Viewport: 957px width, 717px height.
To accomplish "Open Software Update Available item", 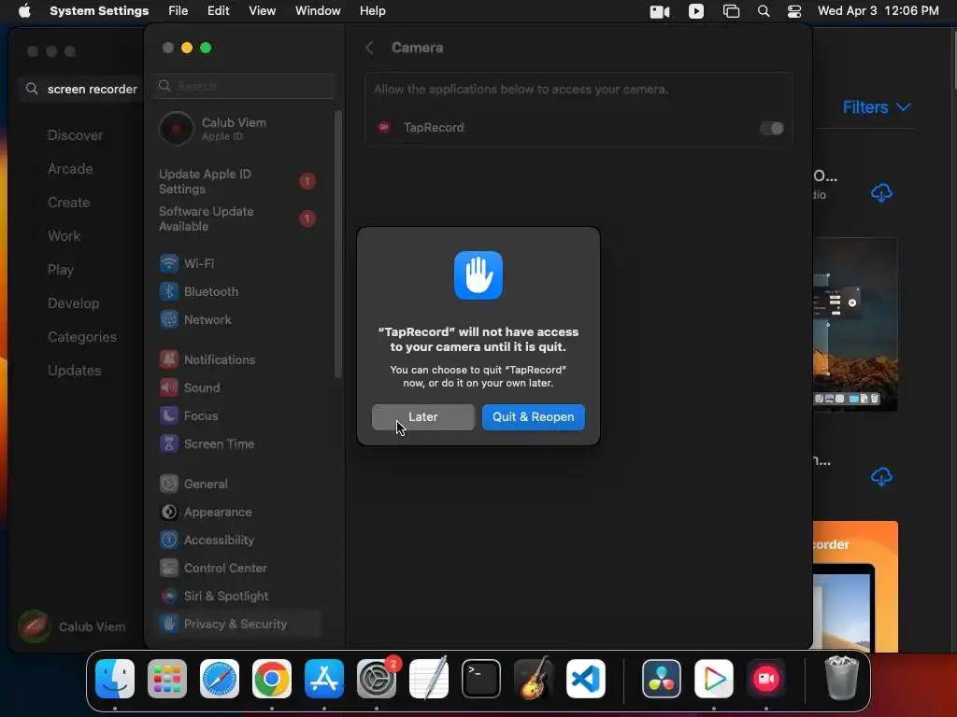I will click(x=237, y=218).
